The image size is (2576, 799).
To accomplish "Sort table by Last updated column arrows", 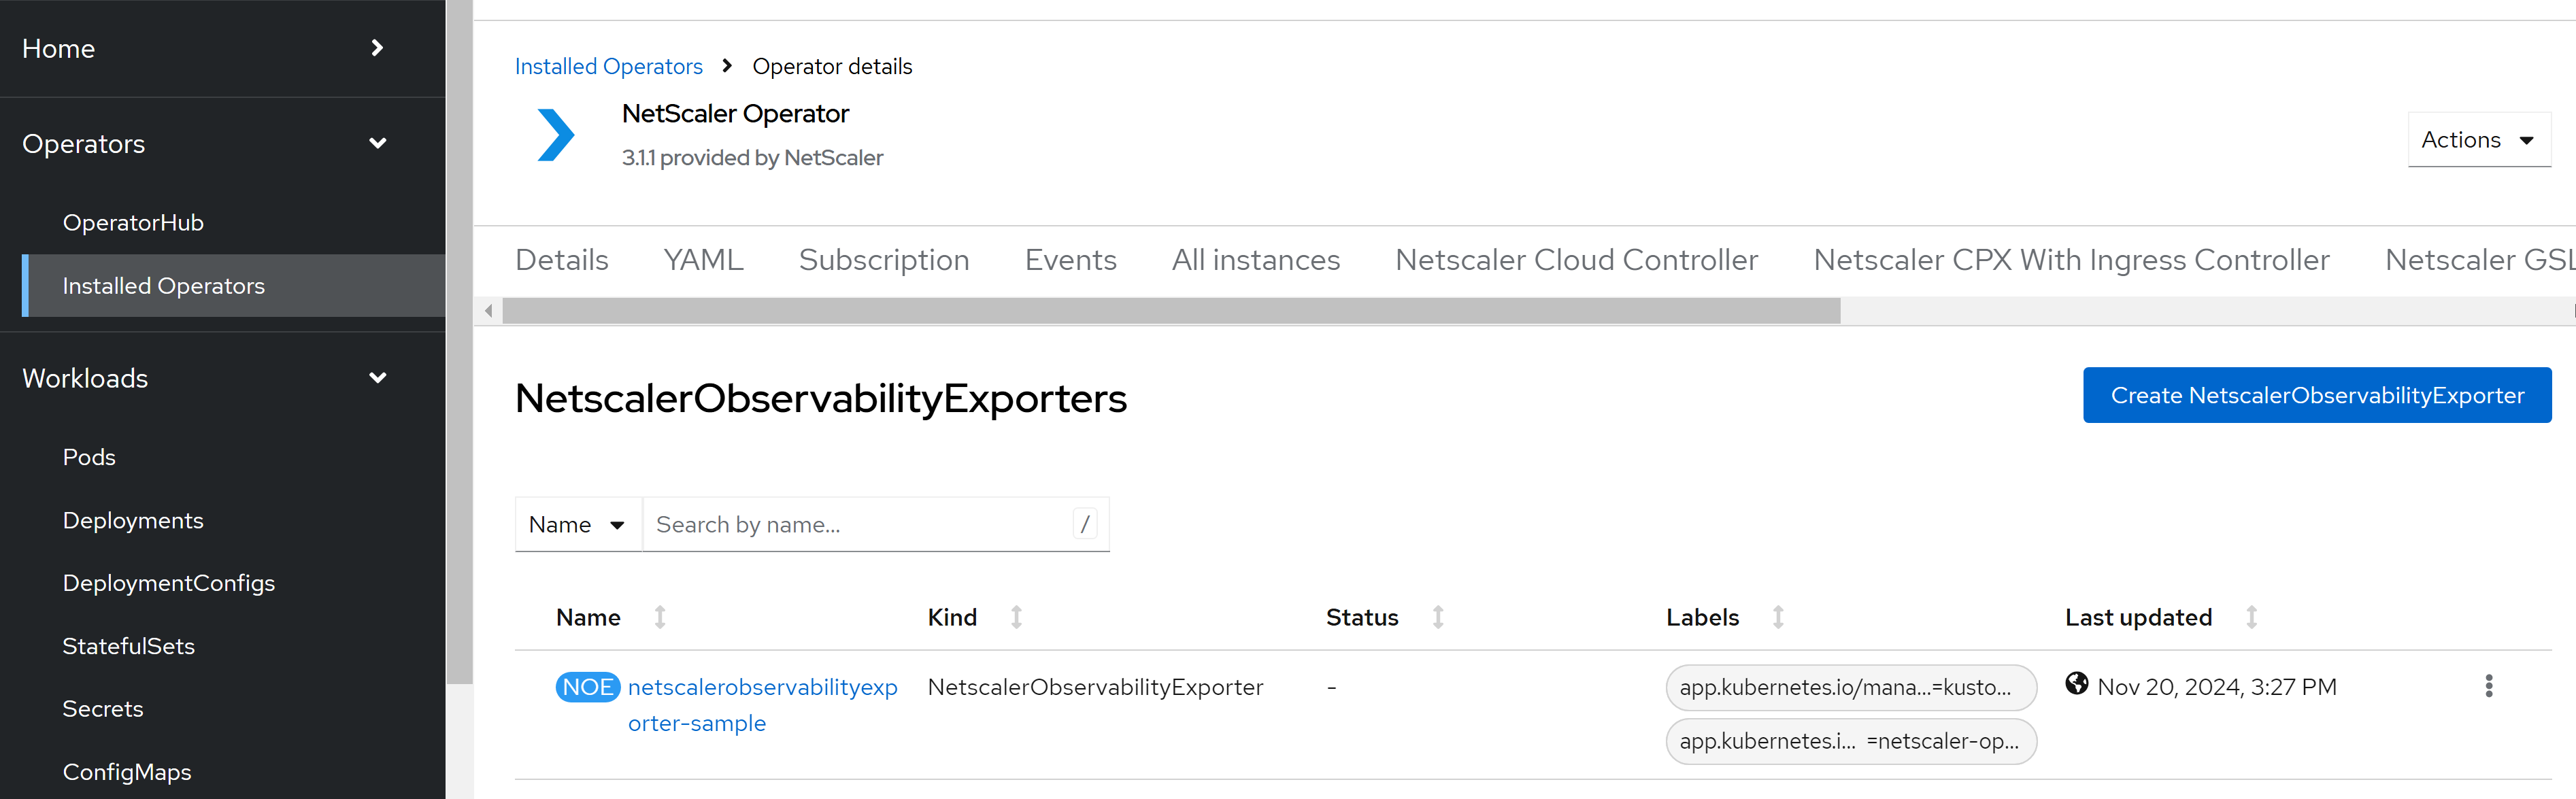I will 2251,617.
